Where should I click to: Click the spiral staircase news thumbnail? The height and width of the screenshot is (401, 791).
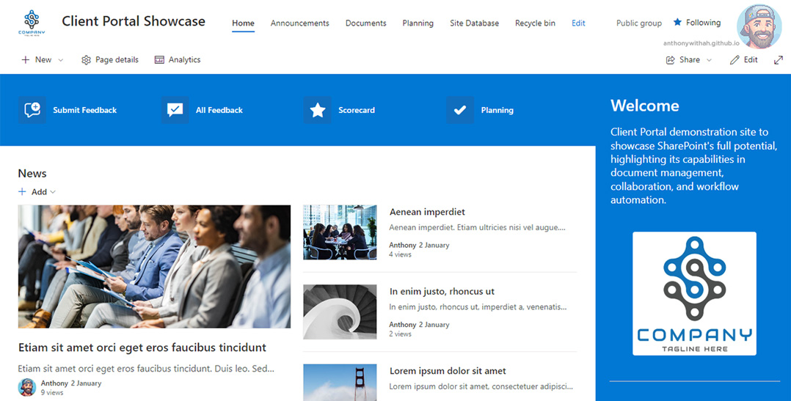tap(340, 312)
